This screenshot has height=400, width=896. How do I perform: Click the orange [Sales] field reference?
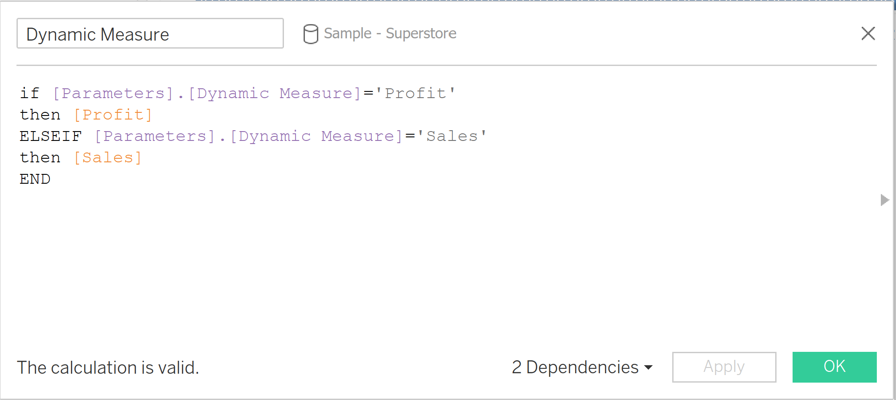click(x=107, y=157)
